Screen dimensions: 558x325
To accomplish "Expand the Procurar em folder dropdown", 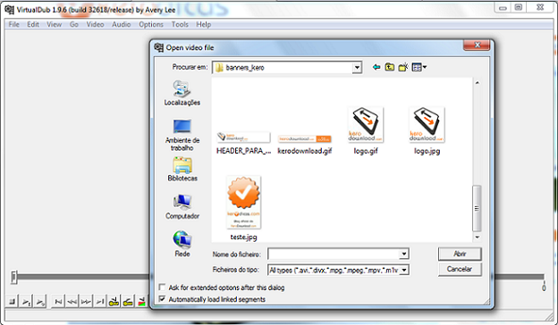I will pyautogui.click(x=357, y=68).
